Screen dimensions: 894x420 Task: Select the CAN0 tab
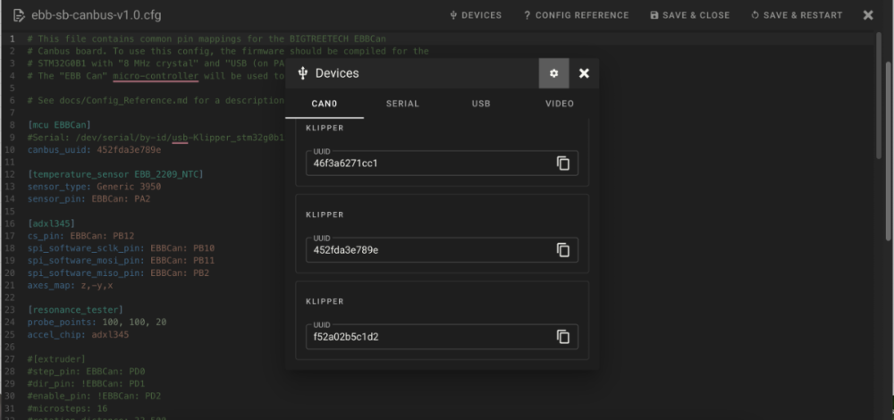[x=325, y=104]
